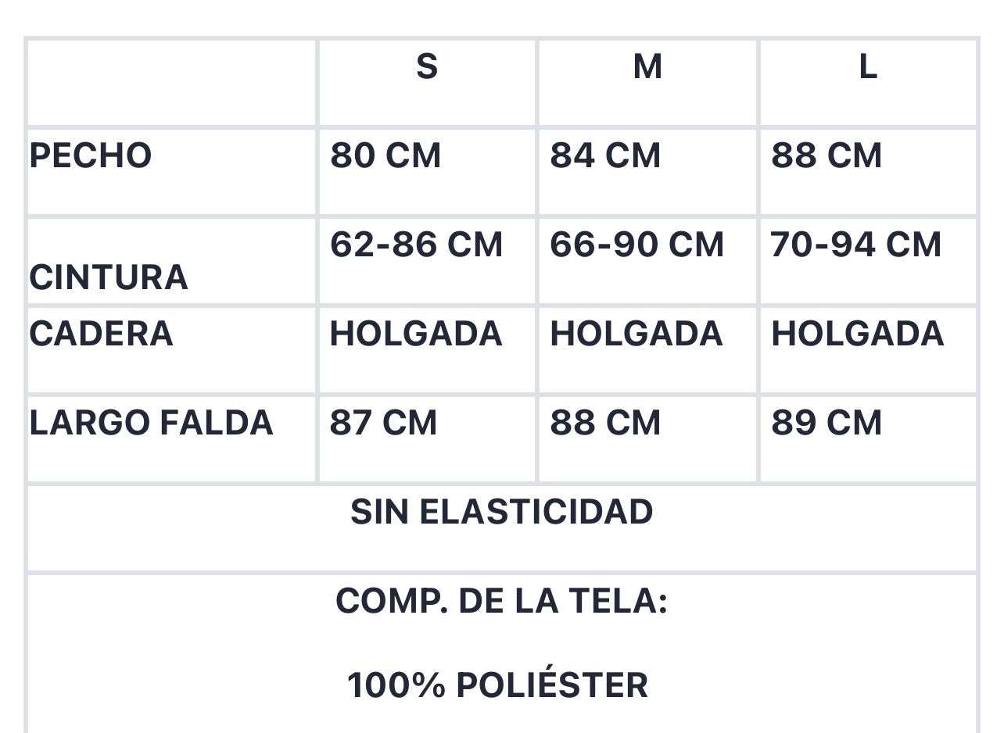Screen dimensions: 1004x733
Task: Select the CINTURA row label
Action: tap(109, 277)
